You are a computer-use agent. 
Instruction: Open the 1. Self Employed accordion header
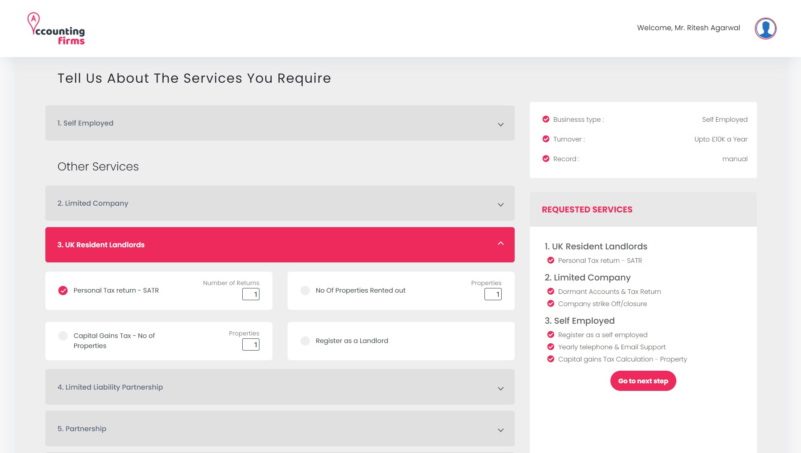tap(280, 123)
